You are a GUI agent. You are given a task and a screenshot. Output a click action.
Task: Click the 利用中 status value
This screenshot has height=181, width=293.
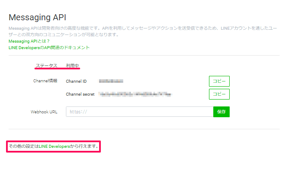(x=72, y=66)
